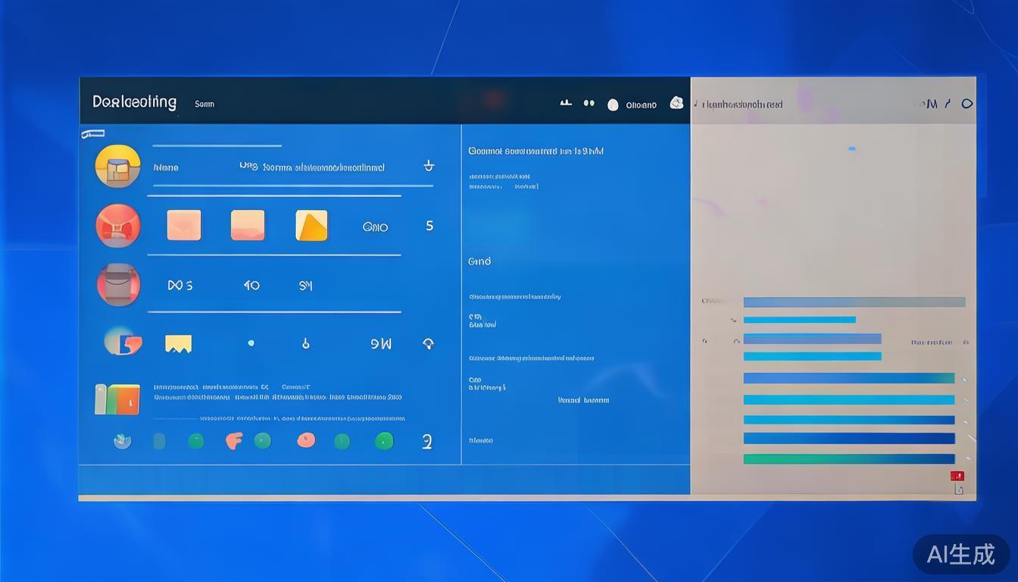1018x582 pixels.
Task: Open the right panel header title
Action: pos(742,105)
